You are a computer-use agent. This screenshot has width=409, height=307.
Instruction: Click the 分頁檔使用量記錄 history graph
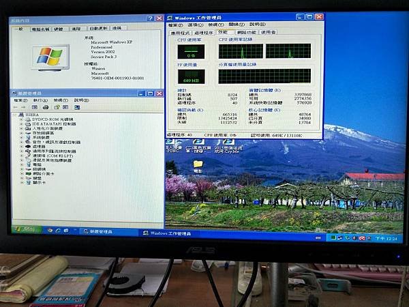[264, 76]
